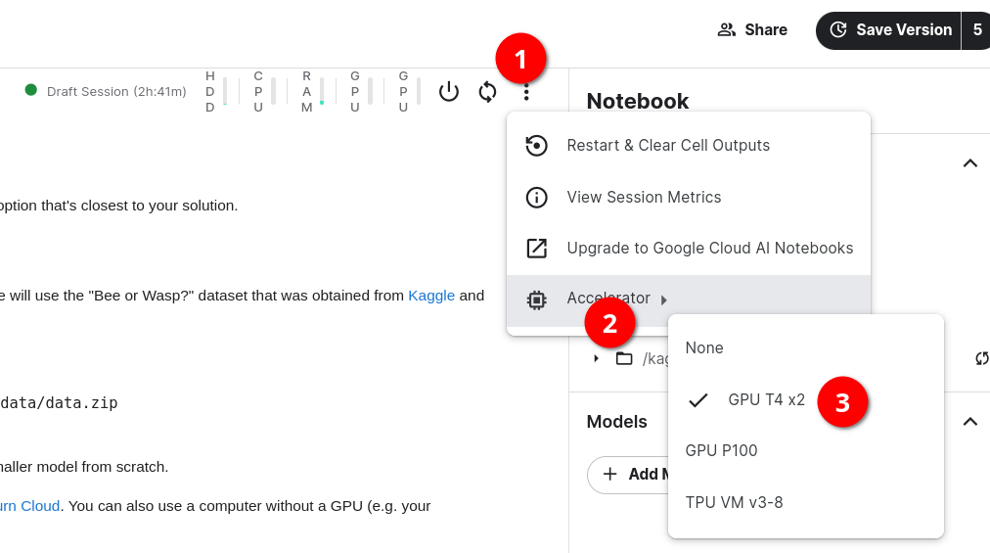990x553 pixels.
Task: Click the Upgrade to Google Cloud external-link icon
Action: click(x=536, y=249)
